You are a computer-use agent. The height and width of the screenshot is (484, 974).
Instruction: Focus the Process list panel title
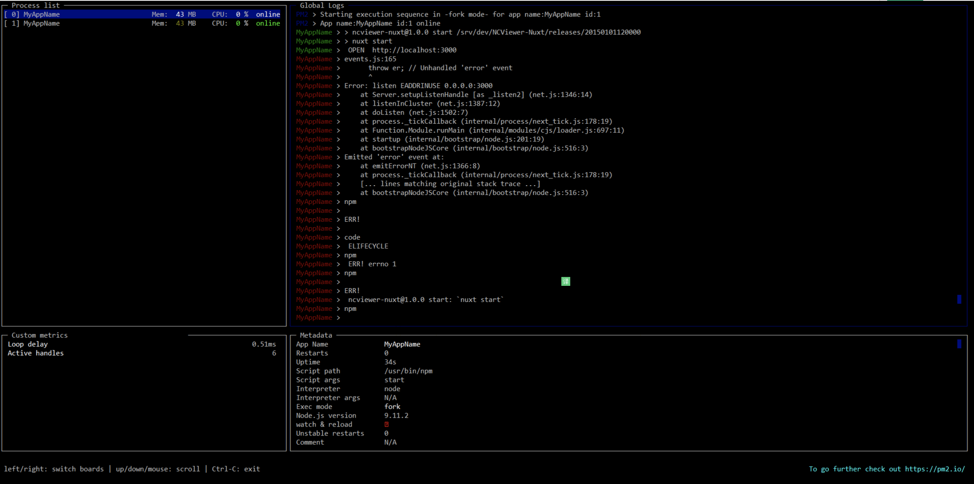[35, 5]
